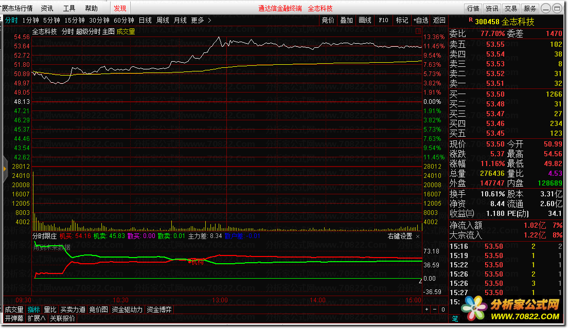Select the 成交量 bottom tab

pos(14,309)
